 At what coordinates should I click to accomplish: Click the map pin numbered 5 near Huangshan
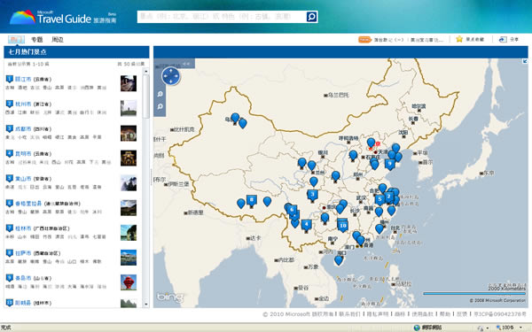pyautogui.click(x=379, y=199)
